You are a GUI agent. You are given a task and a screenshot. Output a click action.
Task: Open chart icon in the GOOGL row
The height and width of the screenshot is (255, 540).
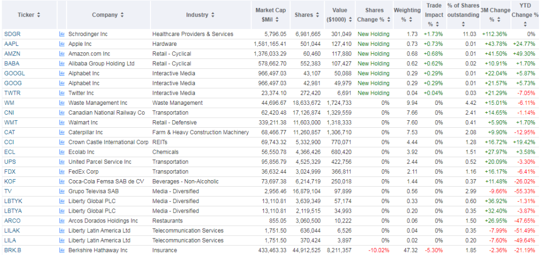(x=62, y=73)
